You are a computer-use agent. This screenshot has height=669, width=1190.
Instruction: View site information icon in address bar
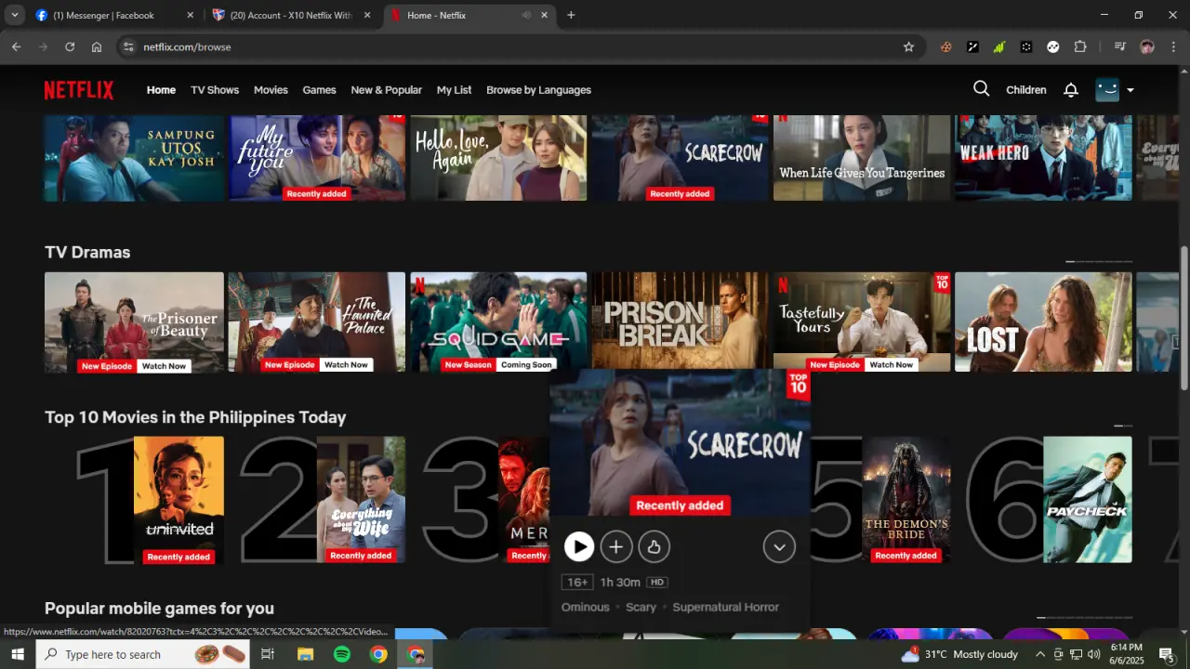coord(128,46)
